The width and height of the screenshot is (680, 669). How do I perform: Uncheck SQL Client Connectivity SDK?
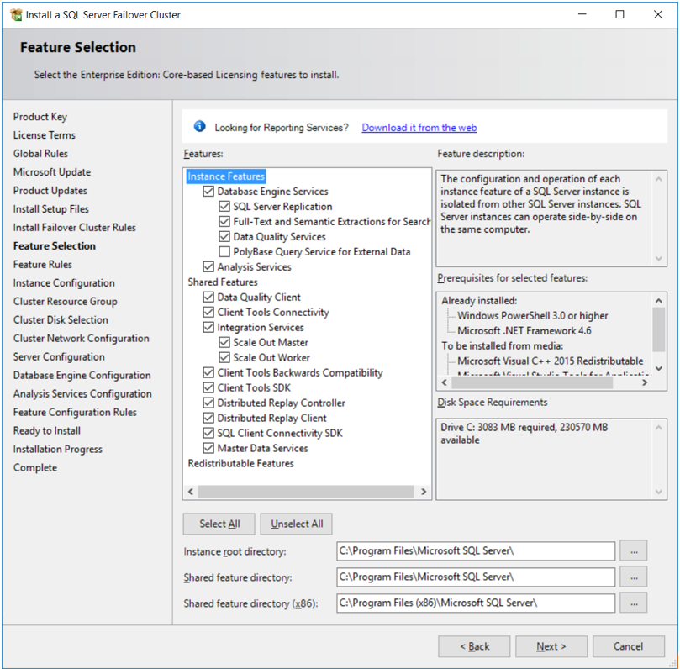tap(208, 433)
